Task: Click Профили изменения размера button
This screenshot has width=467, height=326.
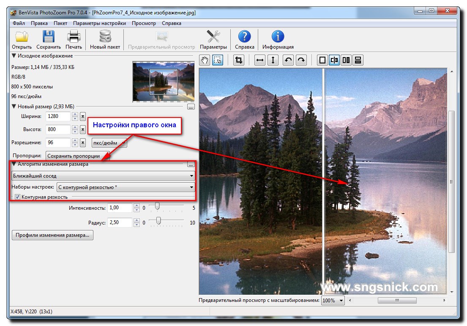Action: [x=52, y=235]
